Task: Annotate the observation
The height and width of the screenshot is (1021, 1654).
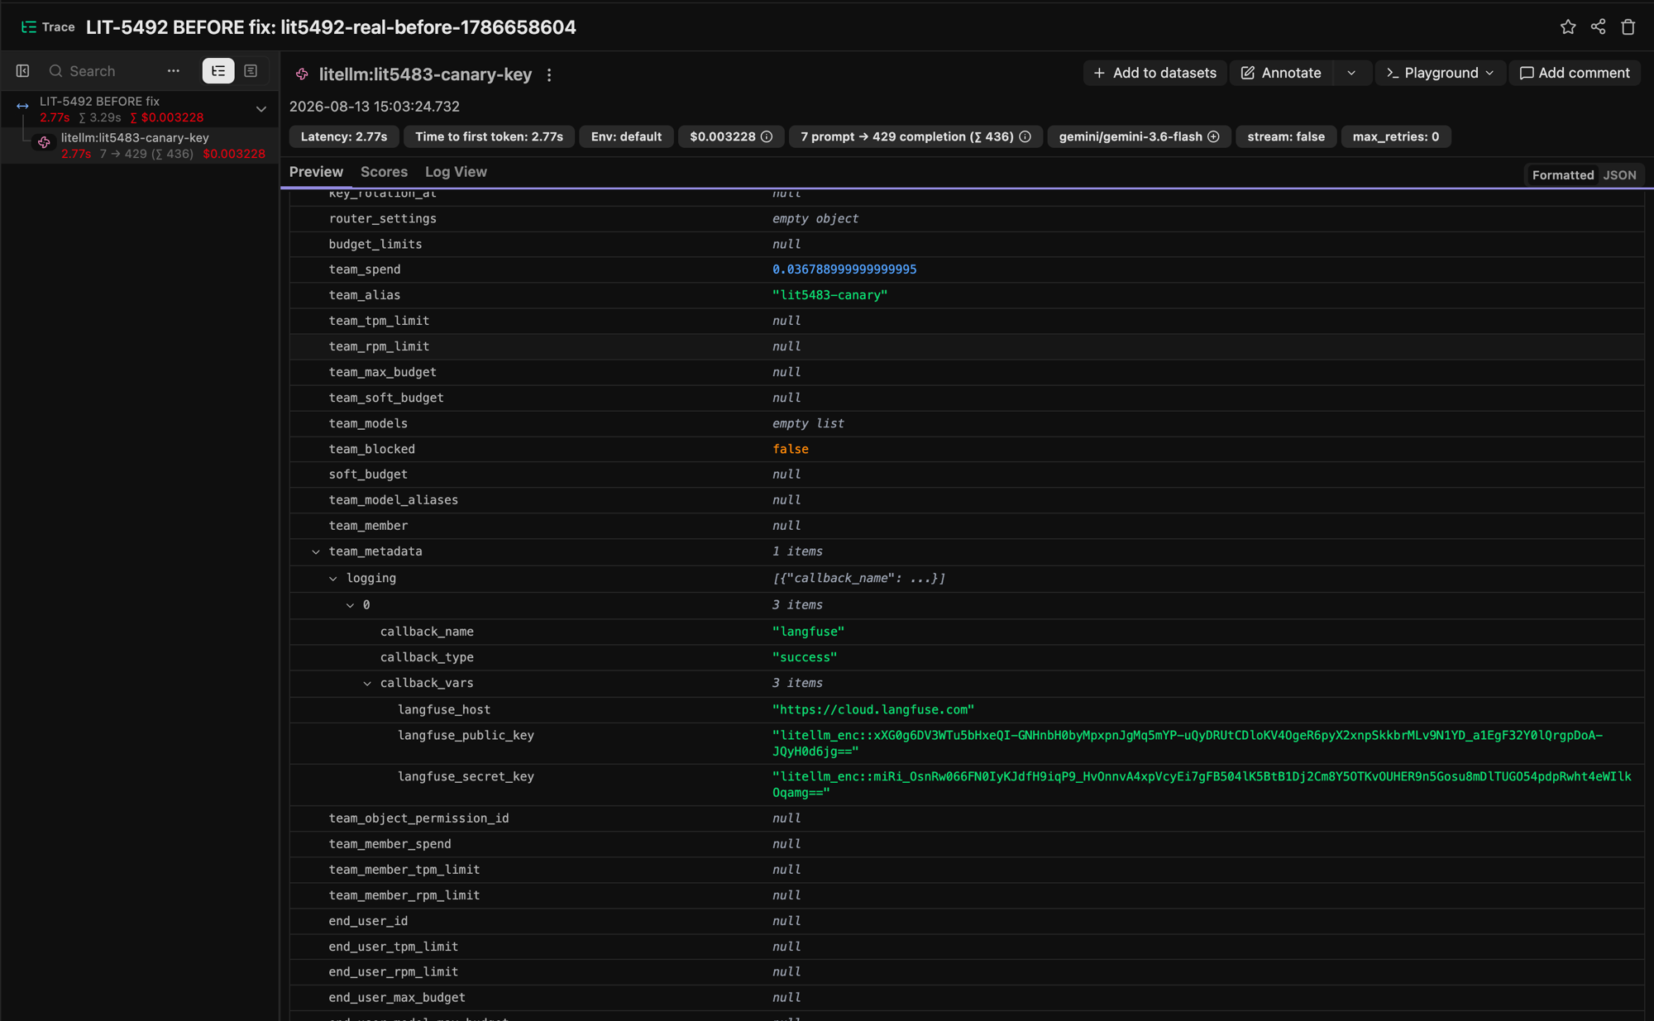Action: [x=1281, y=73]
